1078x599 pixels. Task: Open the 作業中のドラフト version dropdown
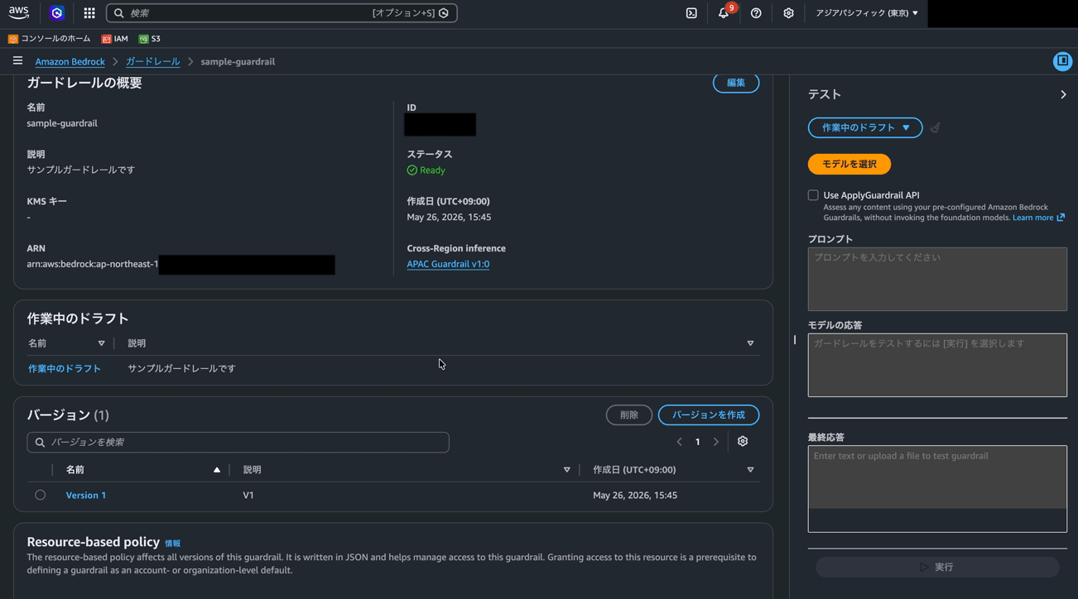[x=865, y=127]
